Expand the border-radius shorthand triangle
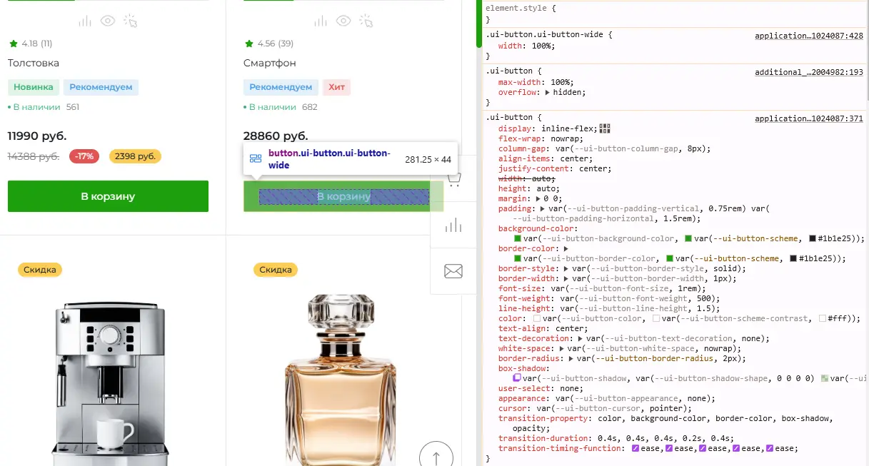Image resolution: width=869 pixels, height=466 pixels. tap(571, 358)
